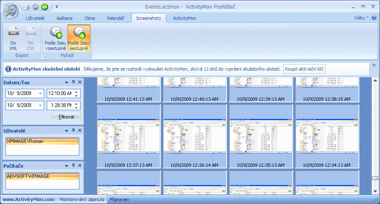Viewport: 380px width, 204px height.
Task: Increase the start time 12:10:00 spinner
Action: [x=76, y=92]
